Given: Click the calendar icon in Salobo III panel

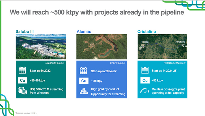Looking at the screenshot, I should [x=22, y=70].
